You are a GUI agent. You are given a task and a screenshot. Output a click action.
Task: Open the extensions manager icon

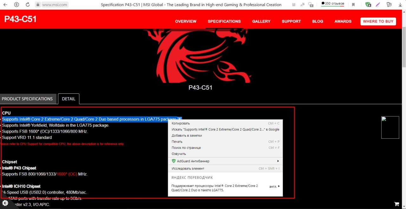tap(389, 5)
